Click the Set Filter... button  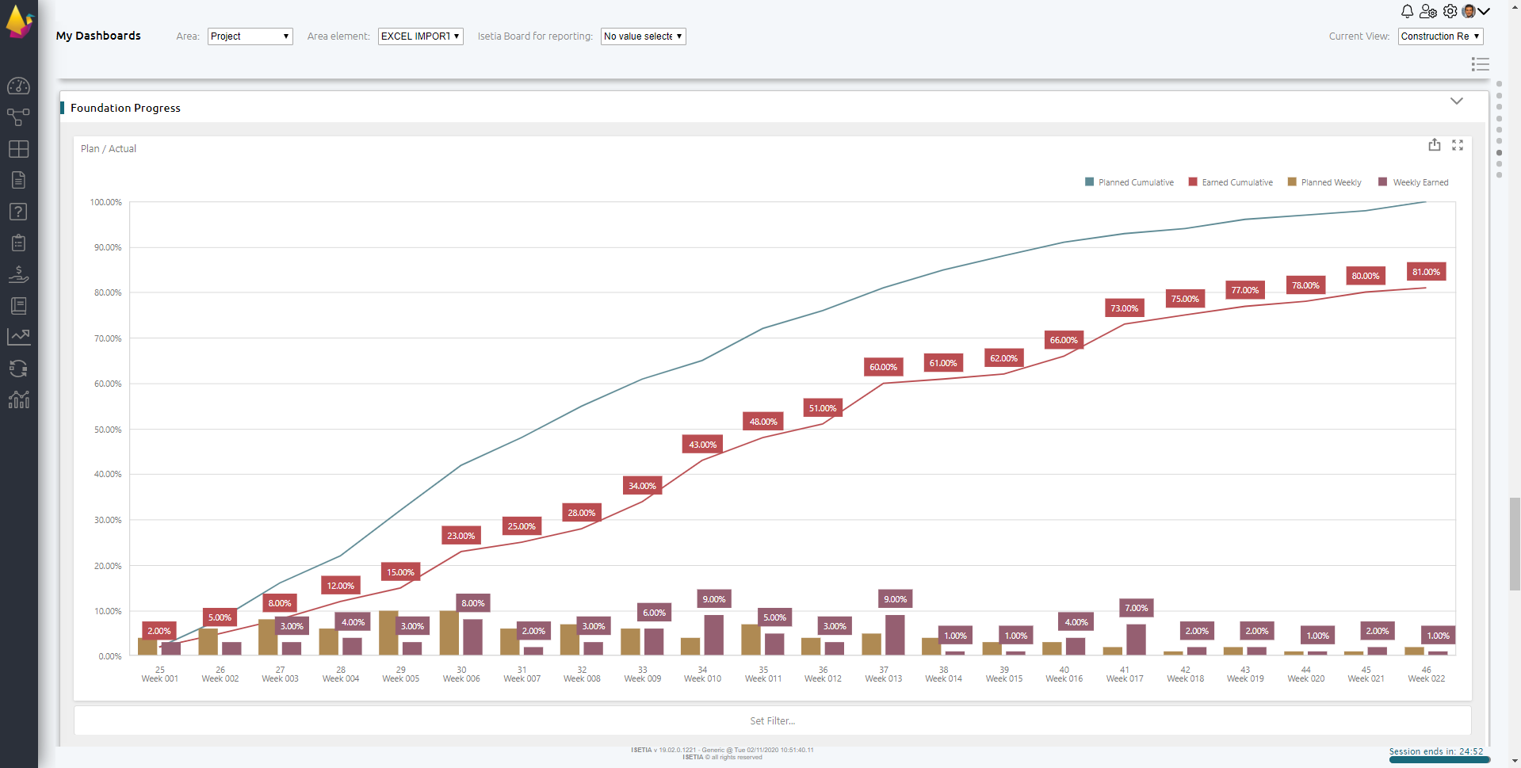[772, 721]
